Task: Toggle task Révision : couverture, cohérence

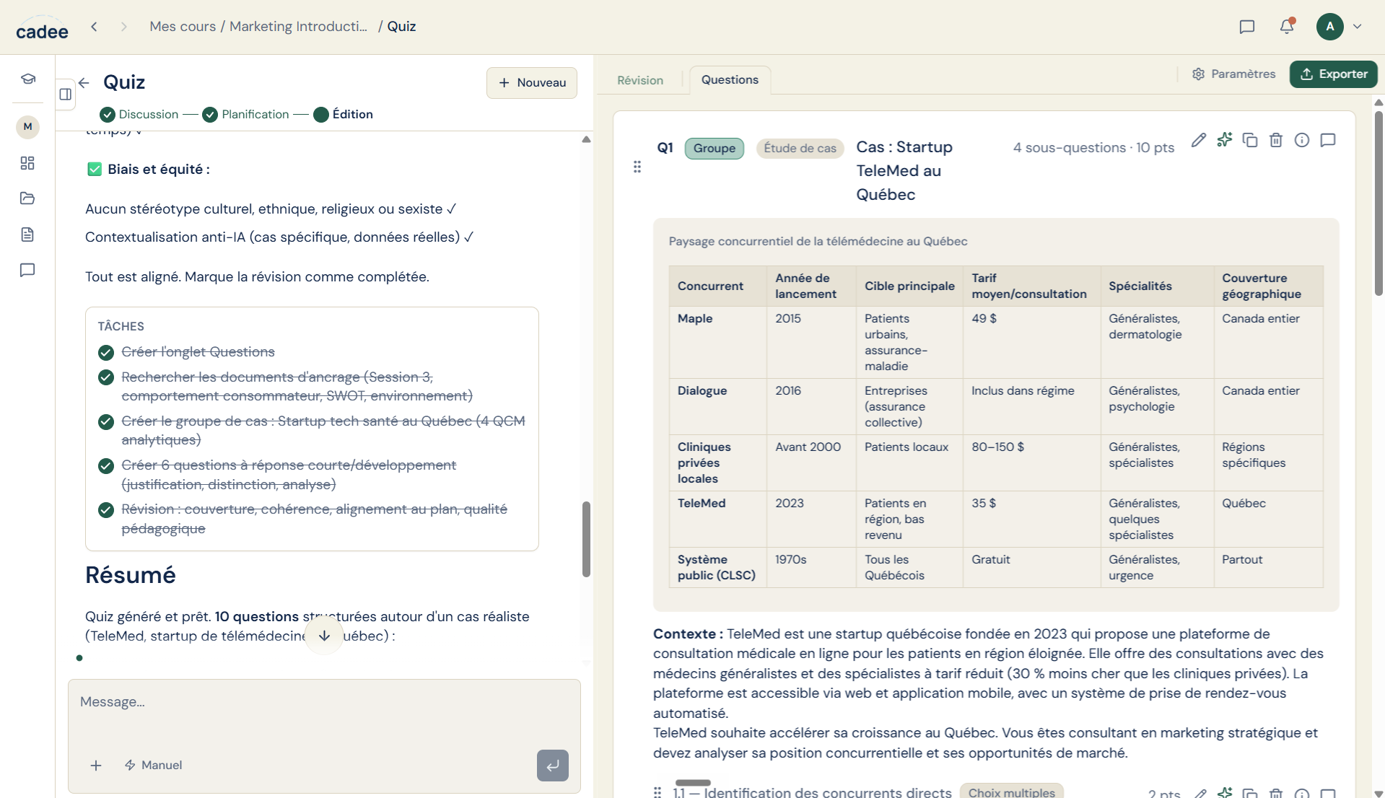Action: point(106,510)
